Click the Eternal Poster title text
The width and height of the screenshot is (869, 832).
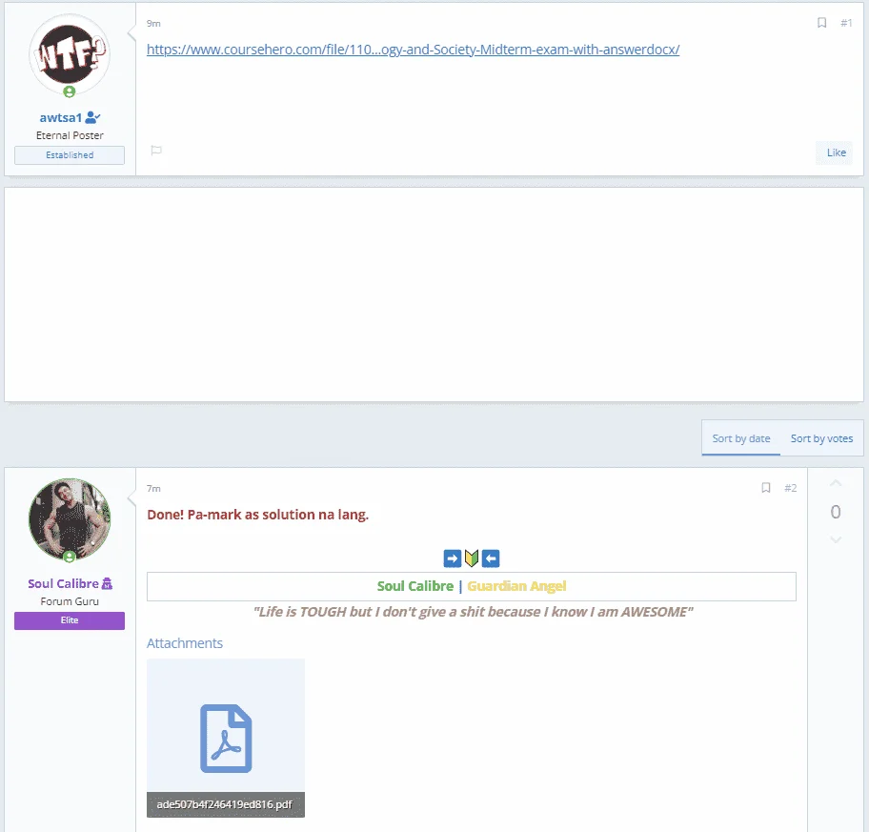coord(70,135)
